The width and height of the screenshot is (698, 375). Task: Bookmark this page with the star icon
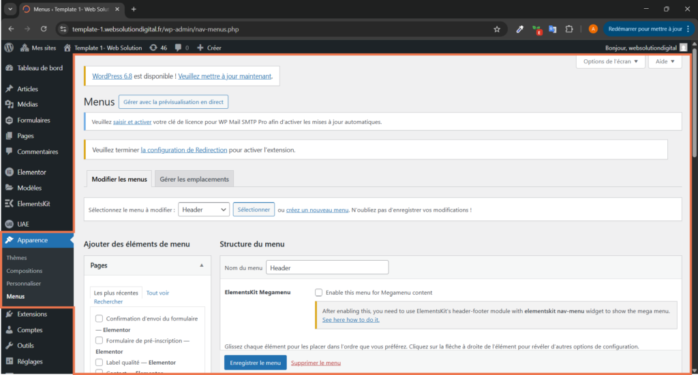point(497,29)
